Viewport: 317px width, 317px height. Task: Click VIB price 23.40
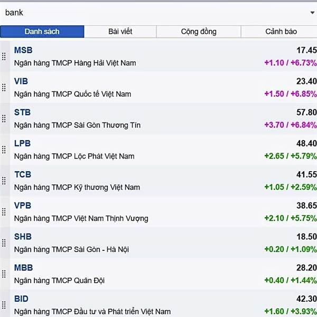(x=306, y=81)
